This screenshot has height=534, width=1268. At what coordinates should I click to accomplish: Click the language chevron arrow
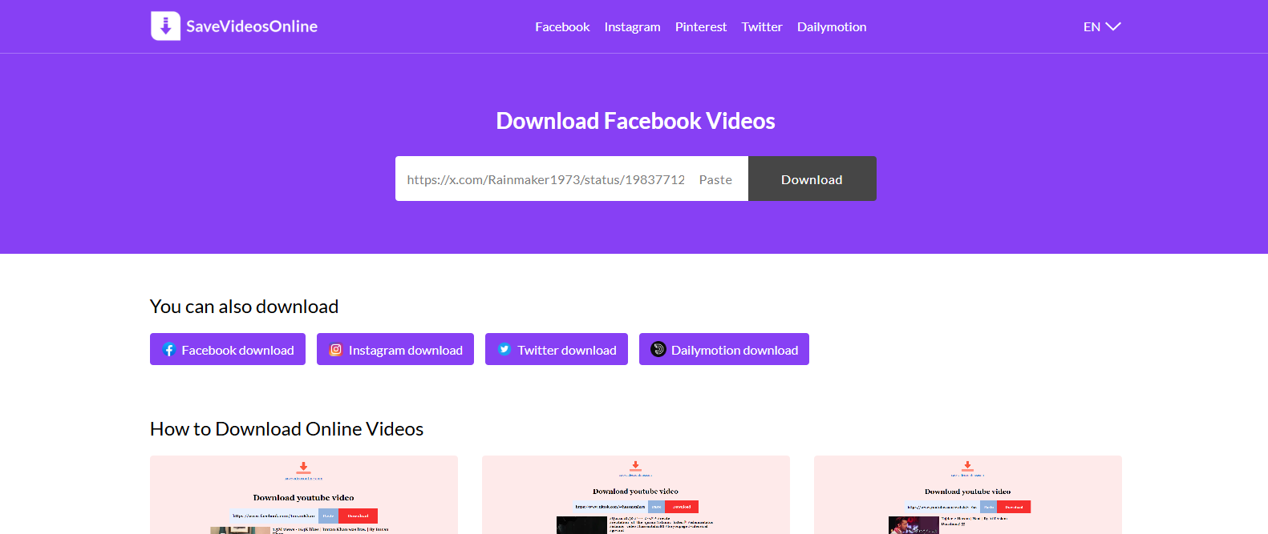tap(1113, 26)
